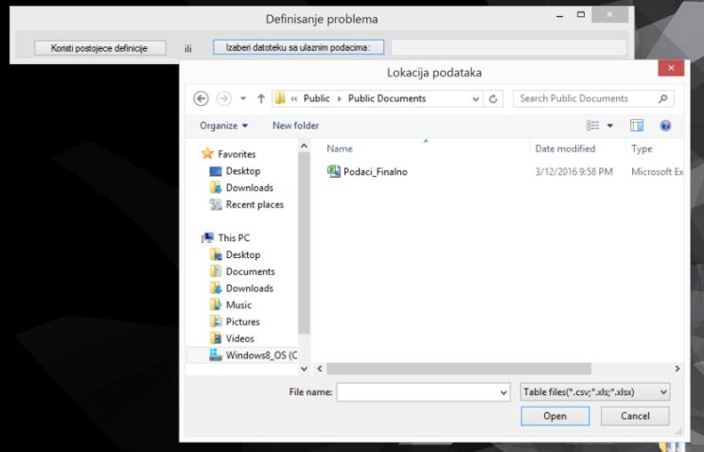Show the preview pane

pyautogui.click(x=637, y=126)
